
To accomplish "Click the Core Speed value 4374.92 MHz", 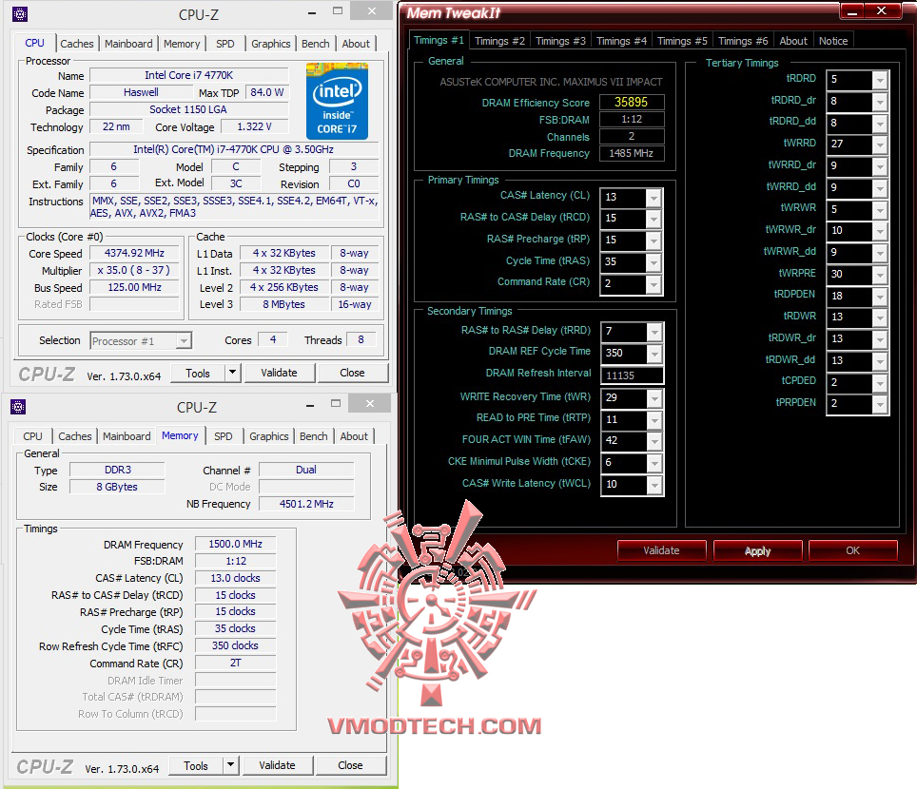I will 134,253.
